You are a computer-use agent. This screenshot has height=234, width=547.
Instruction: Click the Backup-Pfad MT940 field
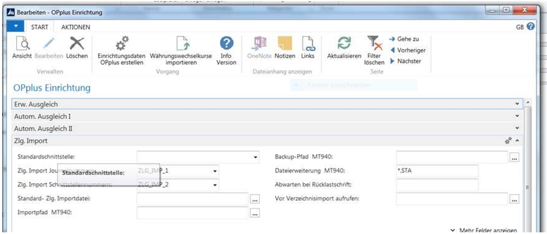coord(452,157)
